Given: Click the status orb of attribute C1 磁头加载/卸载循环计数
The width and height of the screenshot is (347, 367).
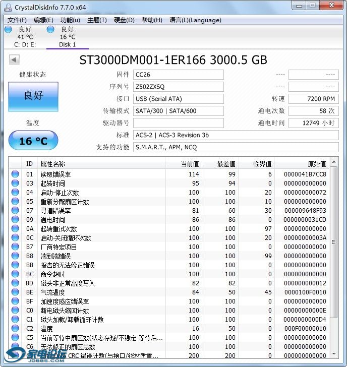Looking at the screenshot, I should click(x=15, y=319).
